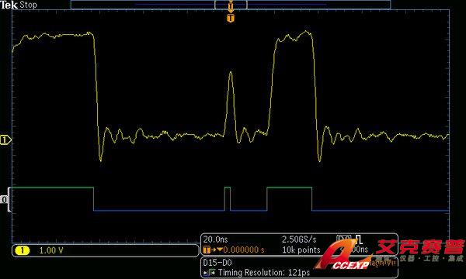Click the Stop acquisition status label
The image size is (466, 279).
click(x=28, y=5)
